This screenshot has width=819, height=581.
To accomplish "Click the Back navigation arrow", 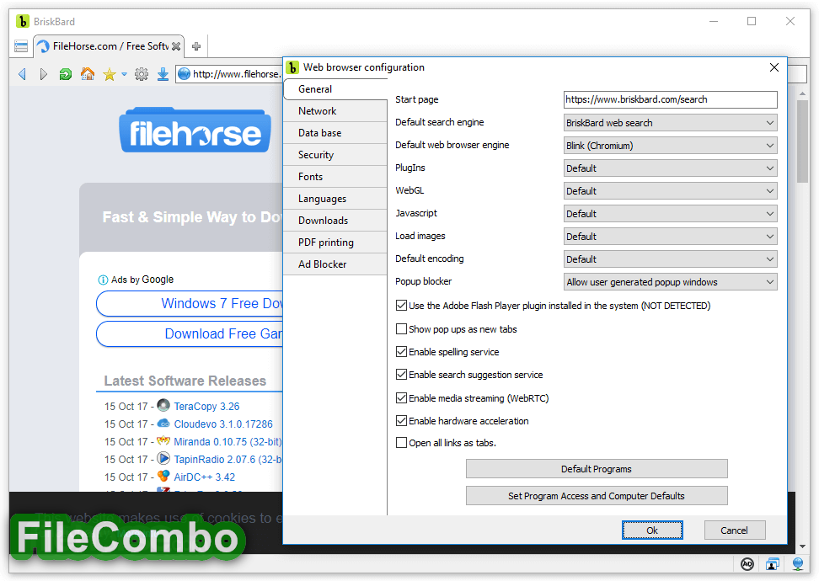I will [22, 74].
